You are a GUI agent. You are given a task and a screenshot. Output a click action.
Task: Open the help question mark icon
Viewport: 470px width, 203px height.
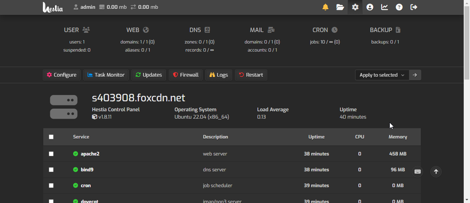pyautogui.click(x=399, y=7)
